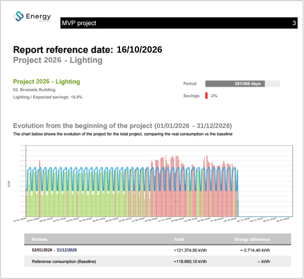Click the date 16/10/2026
This screenshot has height=279, width=304.
click(139, 50)
